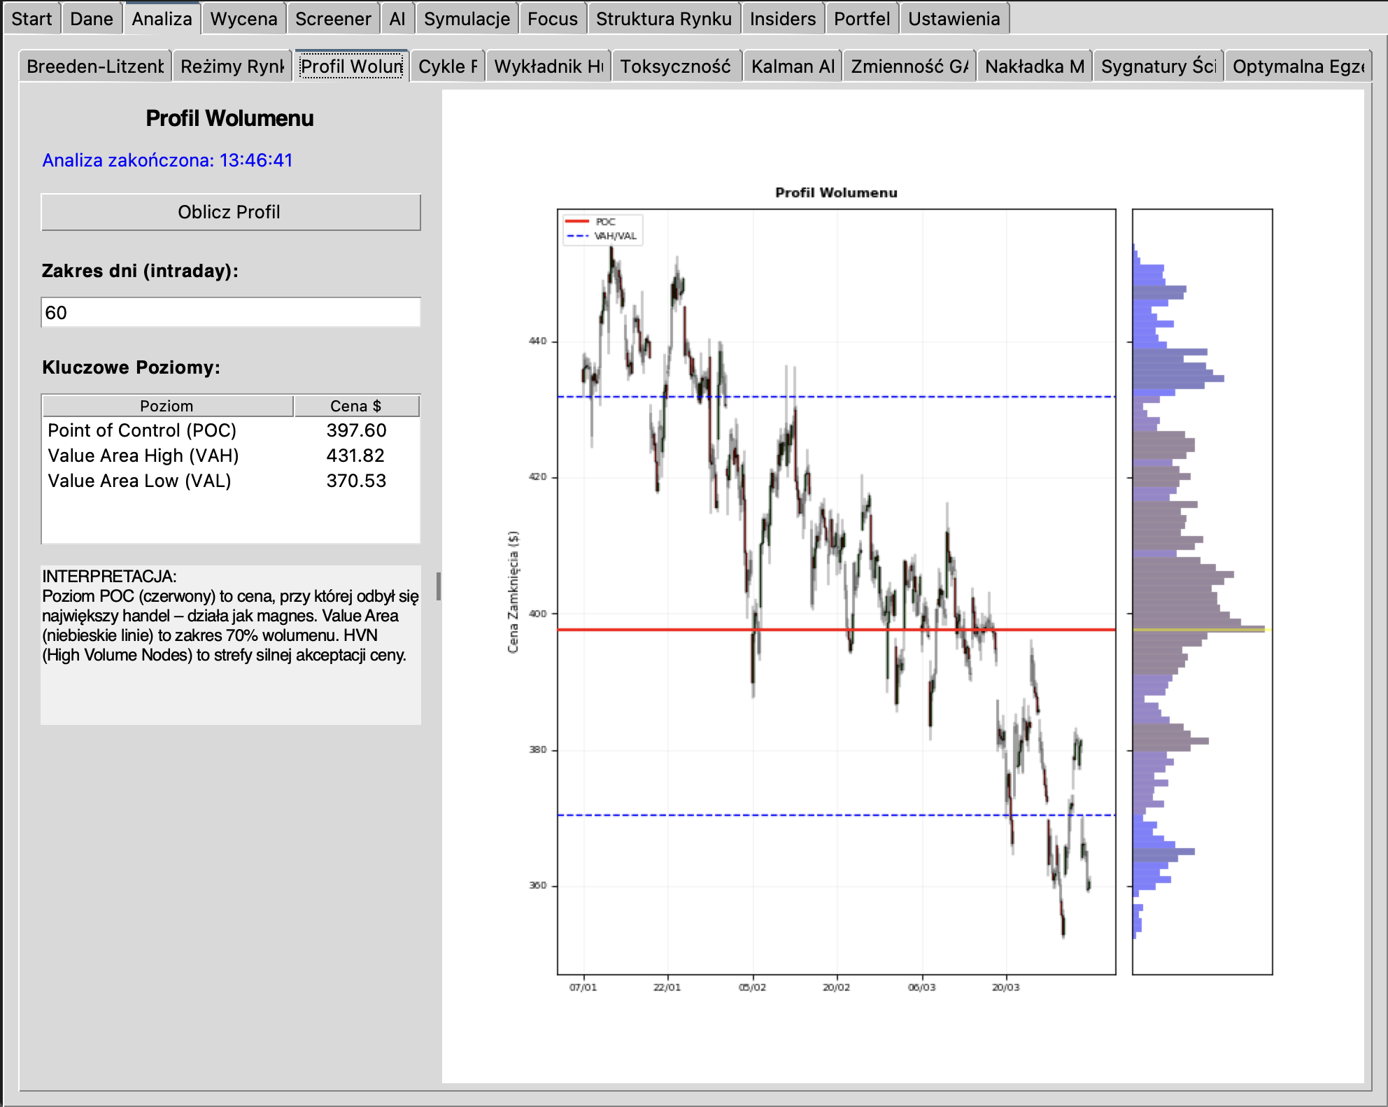Click the Cena $ column header
This screenshot has width=1388, height=1107.
[x=356, y=406]
